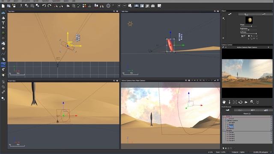Maximize the Top View viewport
The width and height of the screenshot is (274, 154).
pos(117,11)
